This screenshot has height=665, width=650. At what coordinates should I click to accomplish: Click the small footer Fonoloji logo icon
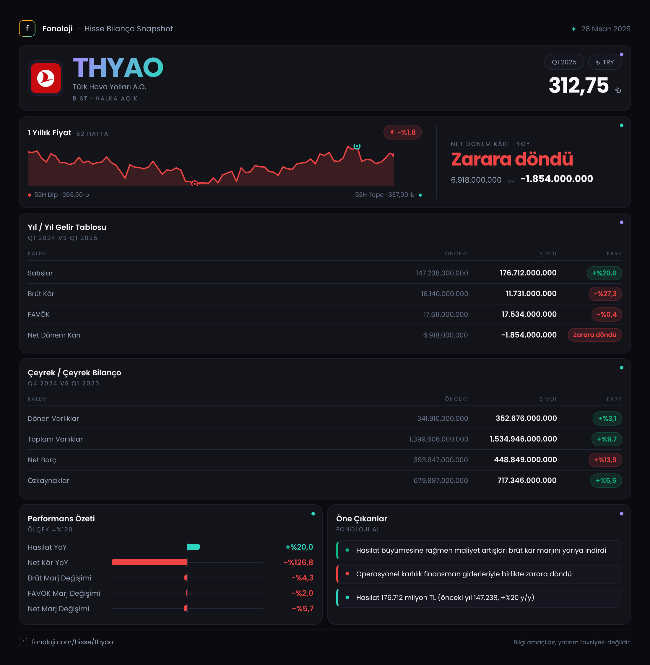(23, 642)
